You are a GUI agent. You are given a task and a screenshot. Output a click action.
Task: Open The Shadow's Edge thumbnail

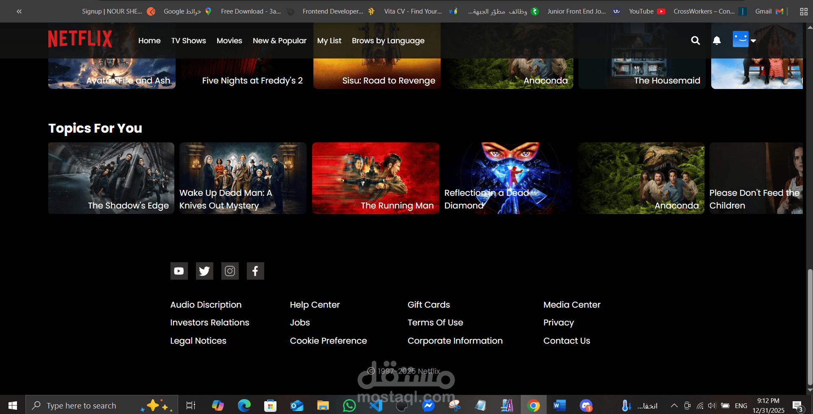pos(111,178)
